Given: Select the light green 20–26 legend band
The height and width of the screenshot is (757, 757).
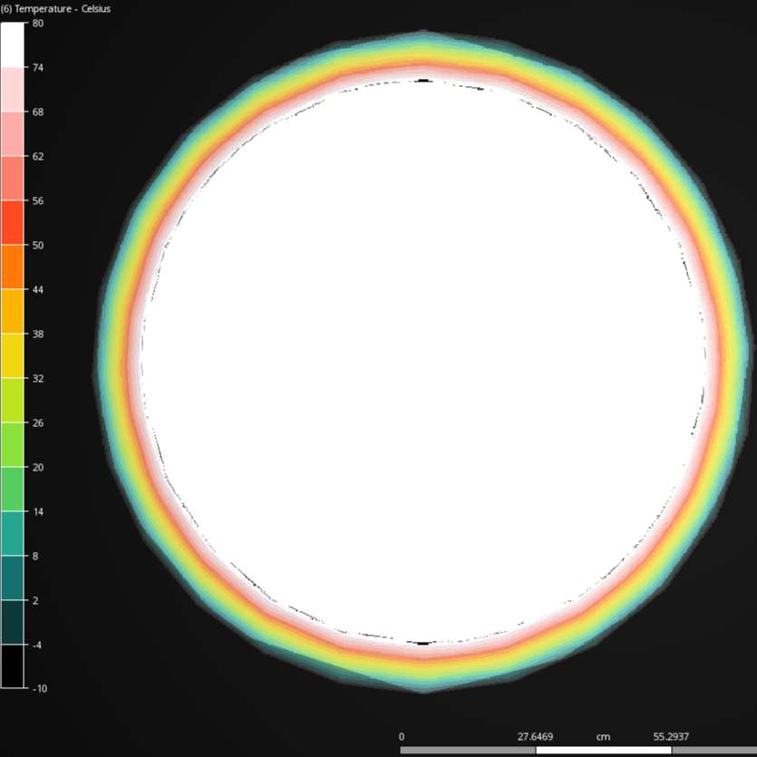Looking at the screenshot, I should tap(12, 444).
